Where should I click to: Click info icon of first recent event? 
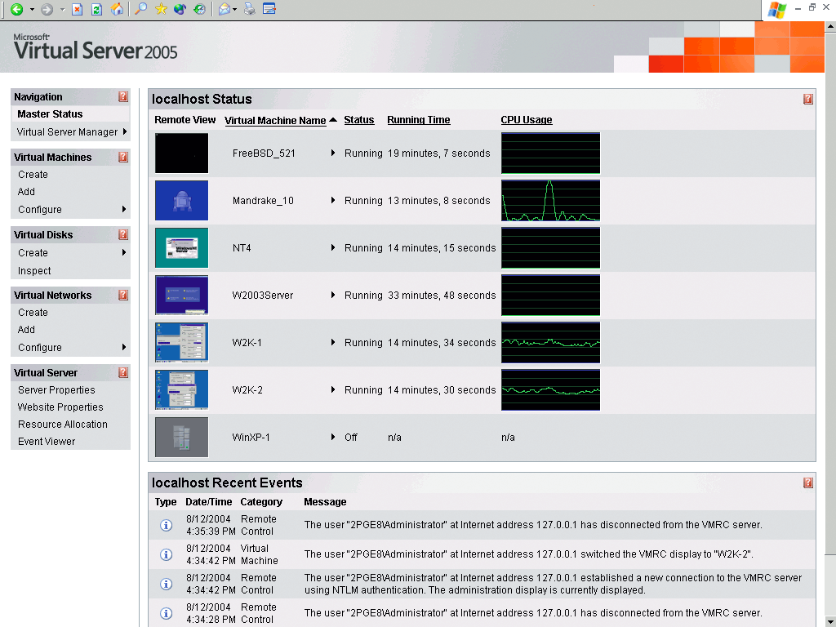[x=166, y=525]
